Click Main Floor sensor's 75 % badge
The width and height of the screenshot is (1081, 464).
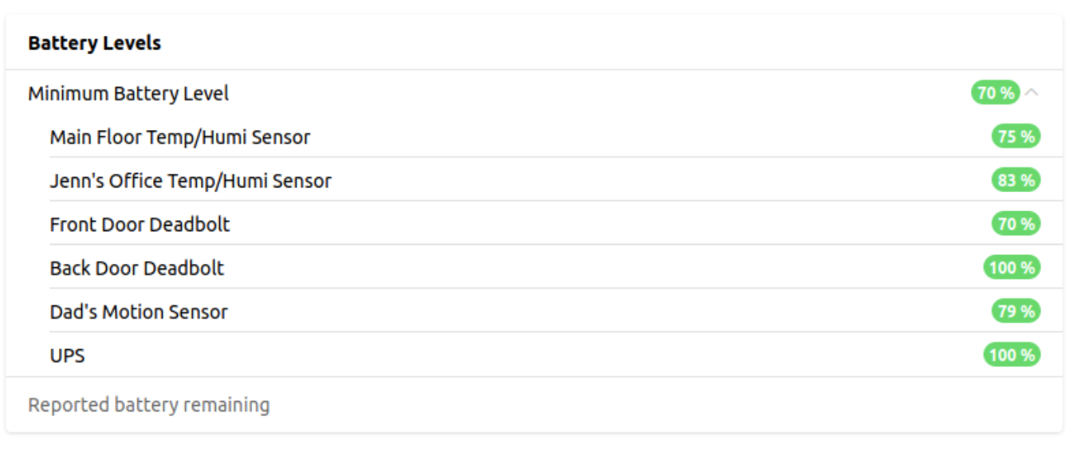point(1016,137)
